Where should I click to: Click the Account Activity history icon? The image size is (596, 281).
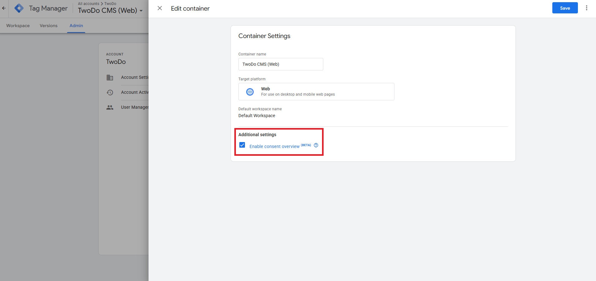click(110, 92)
